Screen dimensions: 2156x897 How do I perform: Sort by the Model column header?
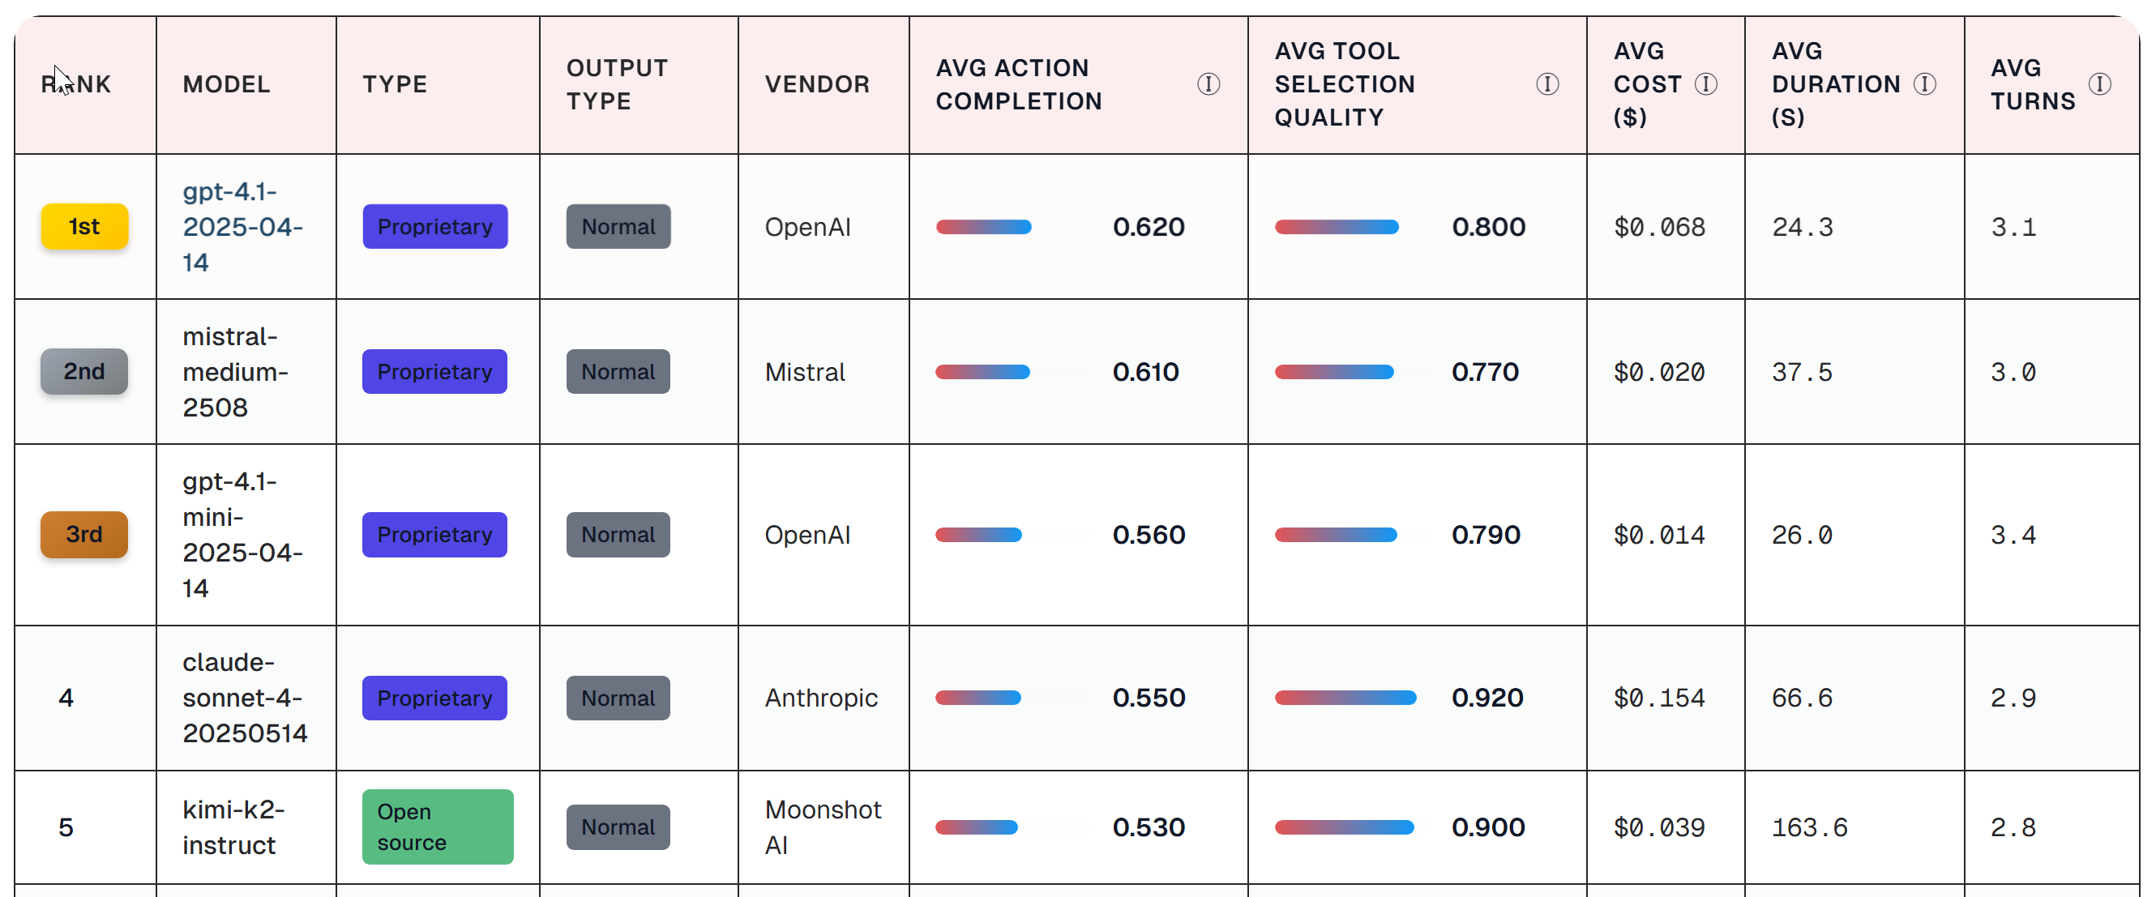[226, 83]
